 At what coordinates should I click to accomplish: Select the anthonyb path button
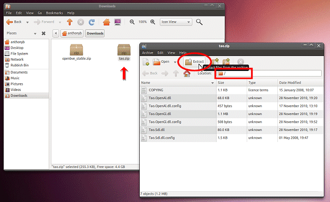point(72,33)
